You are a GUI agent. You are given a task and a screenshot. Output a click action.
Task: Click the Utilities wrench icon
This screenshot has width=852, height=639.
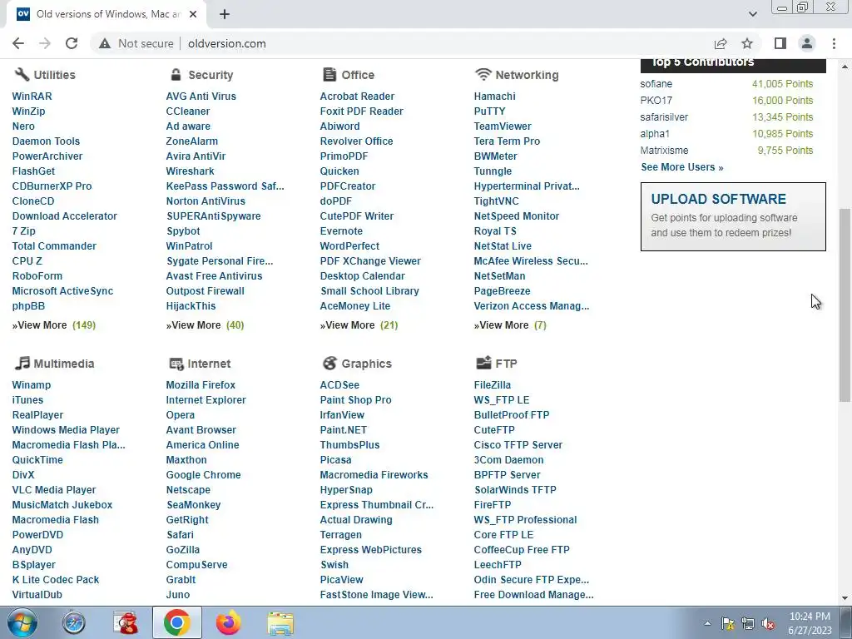21,74
